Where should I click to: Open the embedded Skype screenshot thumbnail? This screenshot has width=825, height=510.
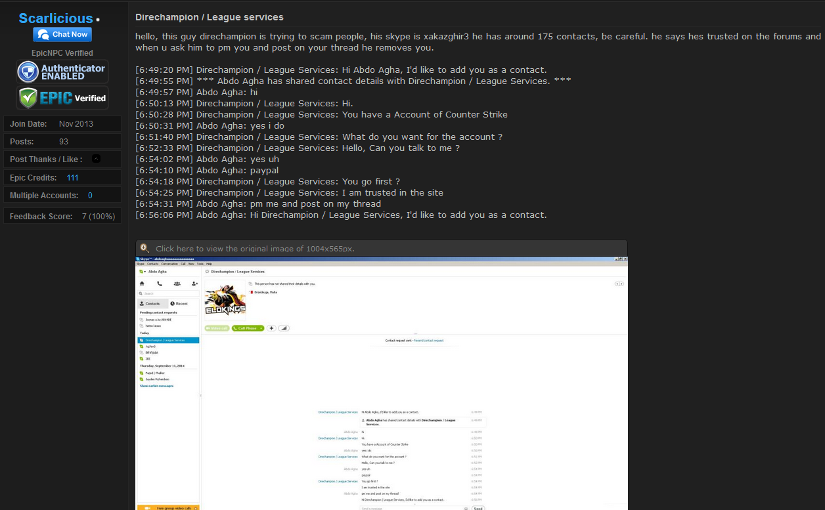click(382, 383)
